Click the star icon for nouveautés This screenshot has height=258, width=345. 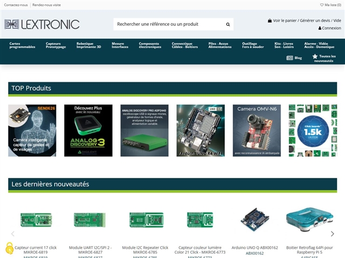click(315, 56)
